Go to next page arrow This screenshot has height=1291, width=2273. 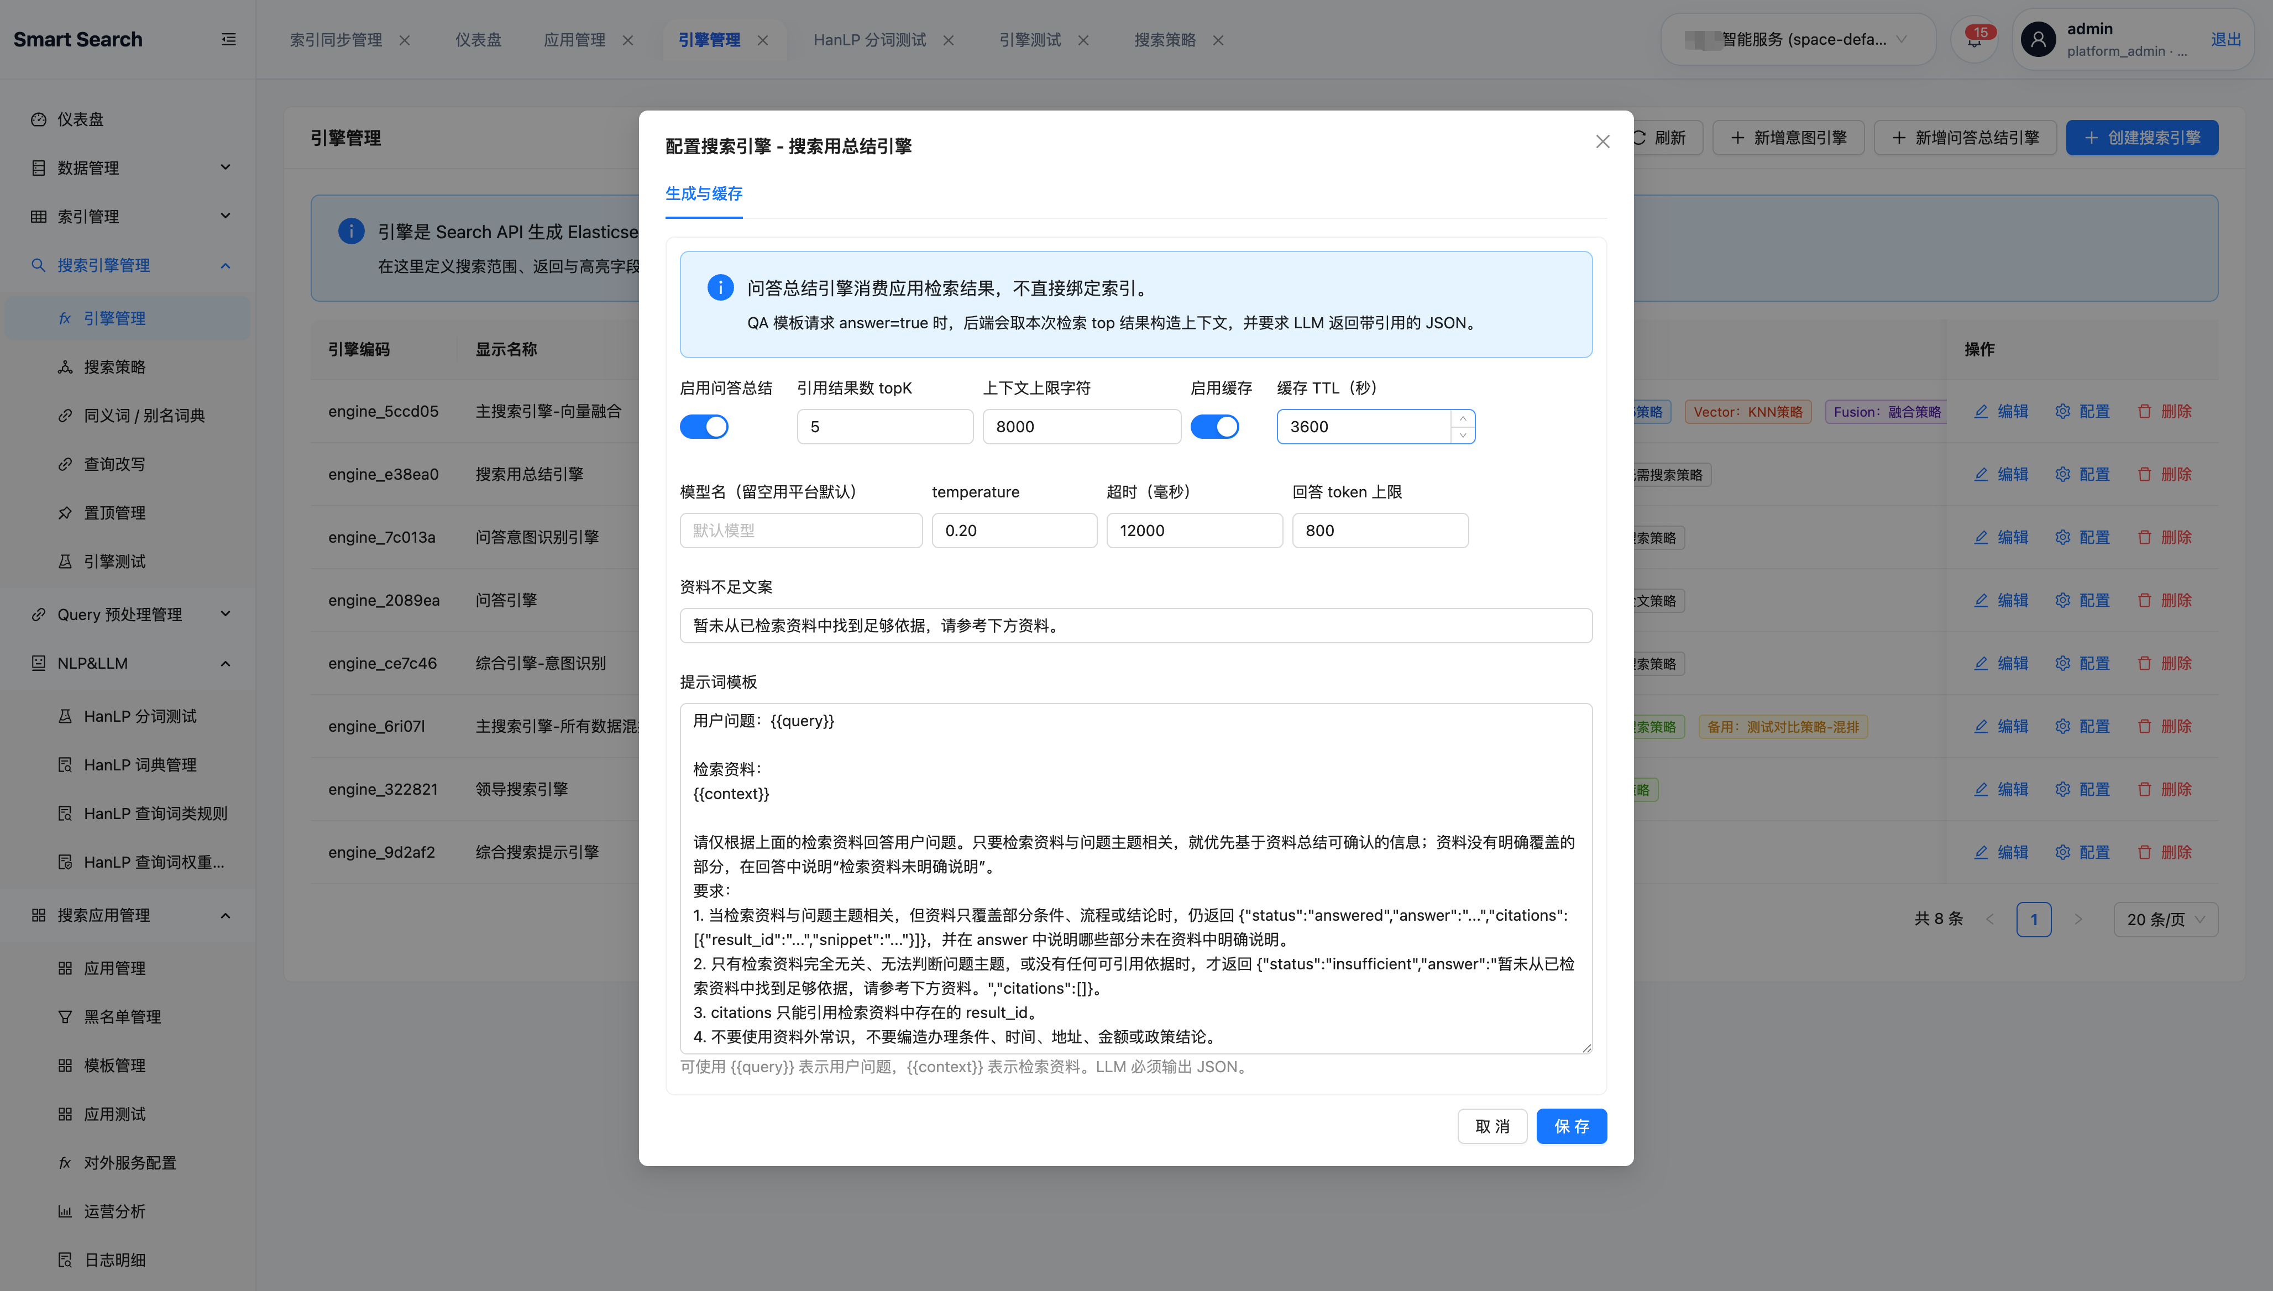coord(2077,920)
